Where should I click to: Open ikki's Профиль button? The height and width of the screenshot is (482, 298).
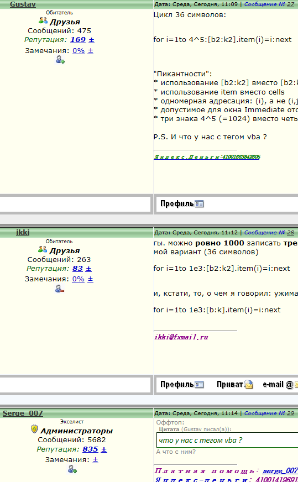182,384
